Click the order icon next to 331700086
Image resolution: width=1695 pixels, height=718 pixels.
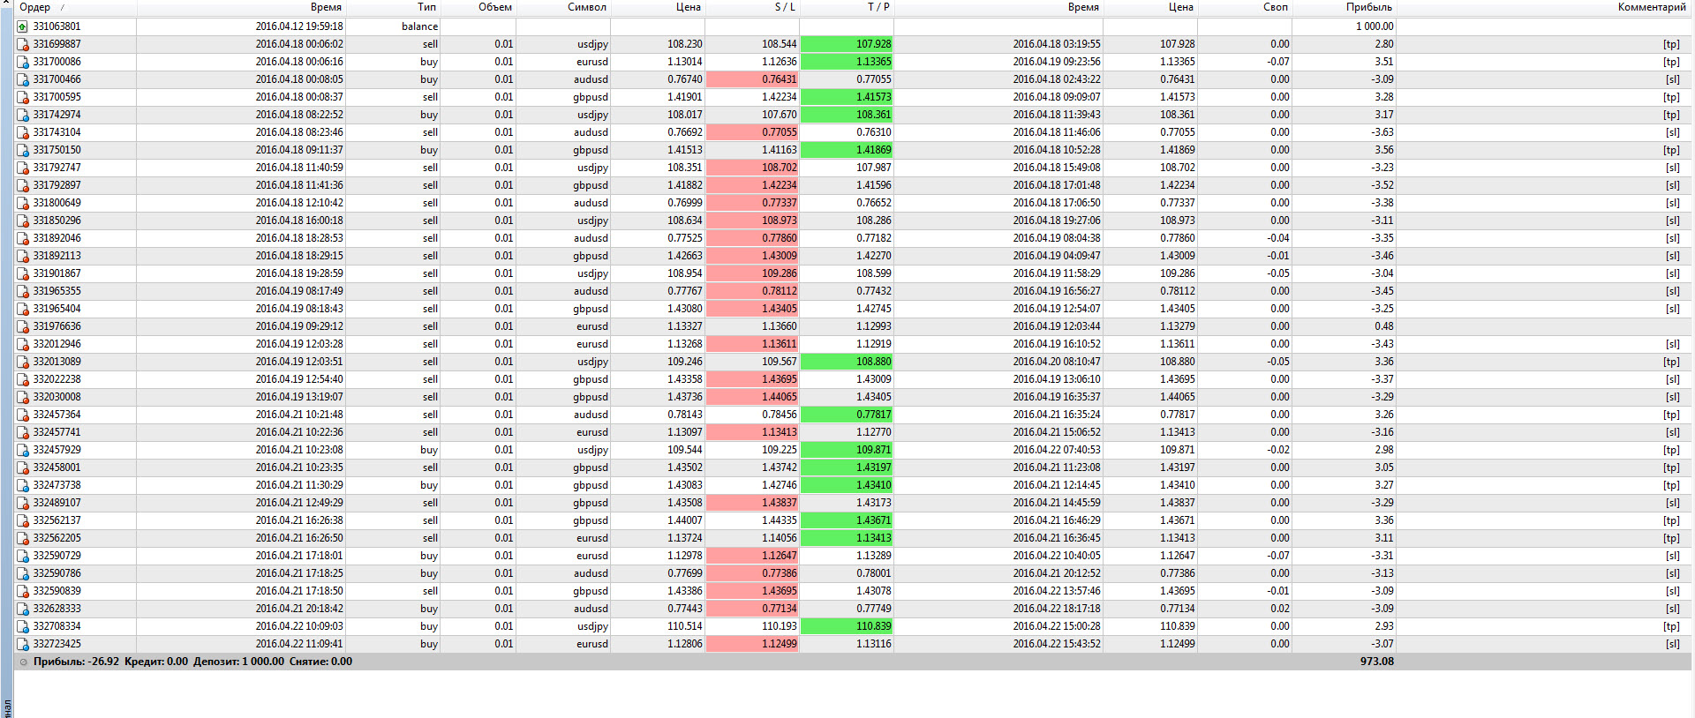(23, 62)
